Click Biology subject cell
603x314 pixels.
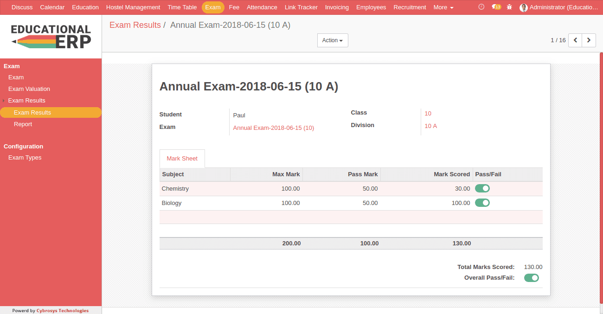coord(195,203)
